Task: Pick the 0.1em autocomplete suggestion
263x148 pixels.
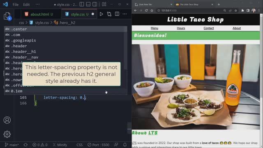Action: (65, 91)
